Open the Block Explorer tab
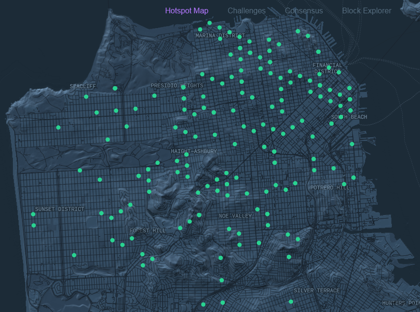Screen dimensions: 420x312 click(x=367, y=10)
